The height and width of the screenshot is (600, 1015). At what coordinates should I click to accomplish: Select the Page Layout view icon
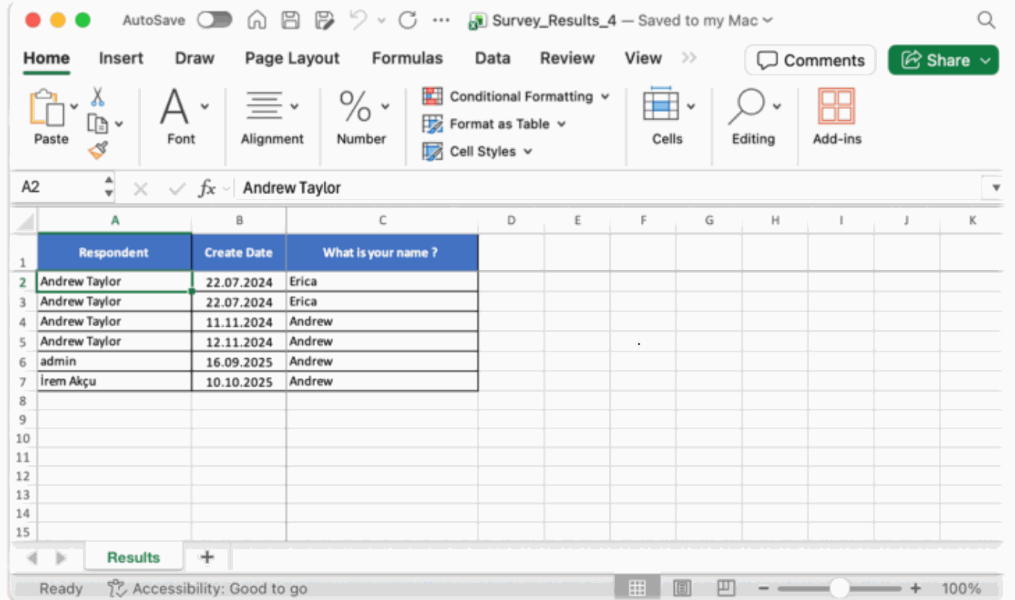(x=683, y=588)
